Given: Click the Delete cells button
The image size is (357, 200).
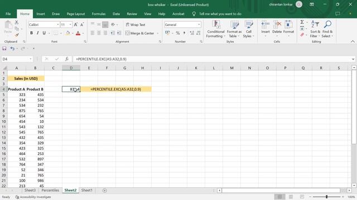Looking at the screenshot, I should point(277,29).
